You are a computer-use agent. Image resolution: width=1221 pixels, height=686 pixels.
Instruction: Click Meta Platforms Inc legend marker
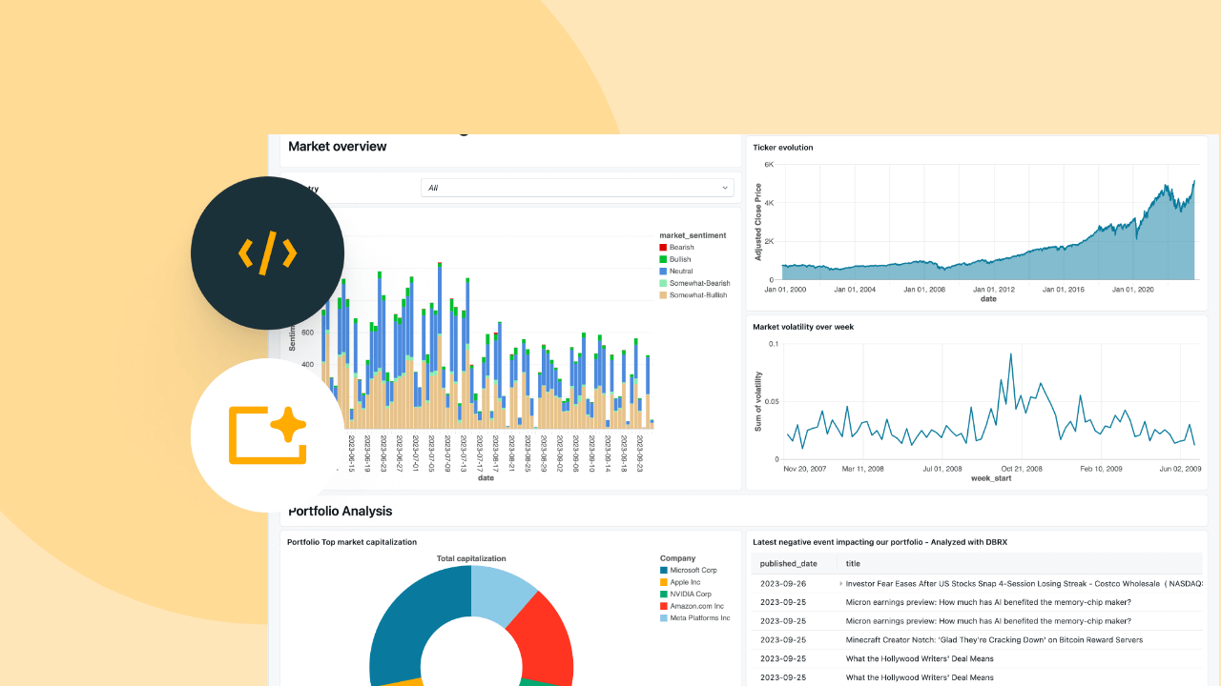pyautogui.click(x=664, y=617)
